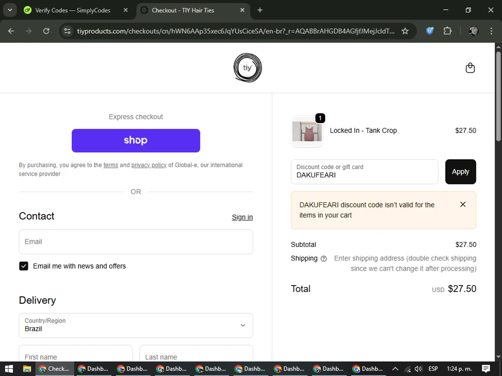Open the Chrome profile avatar
502x376 pixels.
tap(474, 31)
